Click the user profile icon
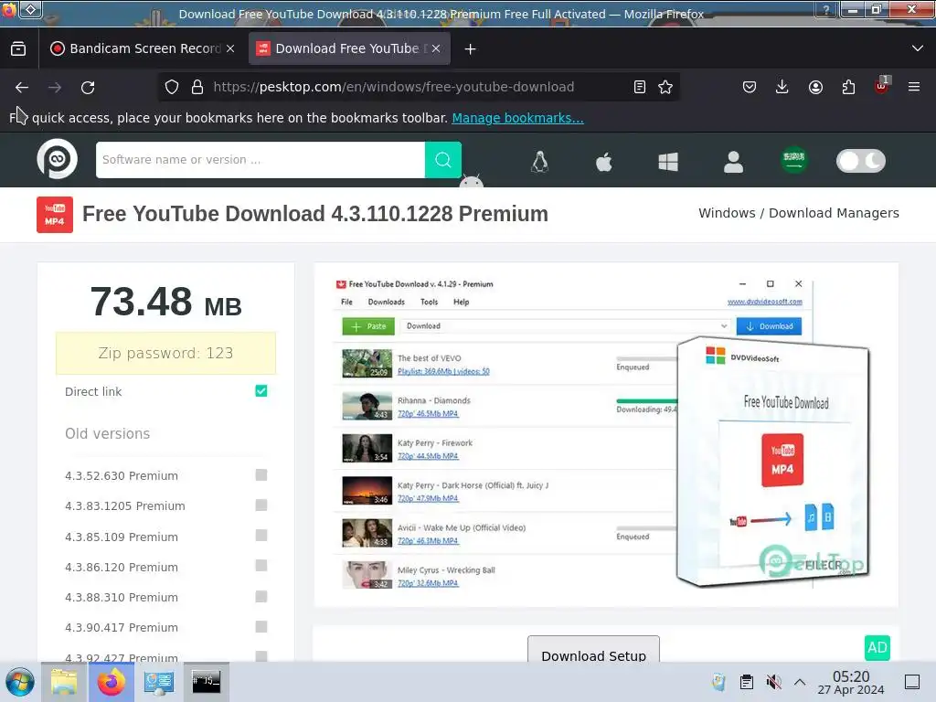The width and height of the screenshot is (936, 702). (x=733, y=161)
